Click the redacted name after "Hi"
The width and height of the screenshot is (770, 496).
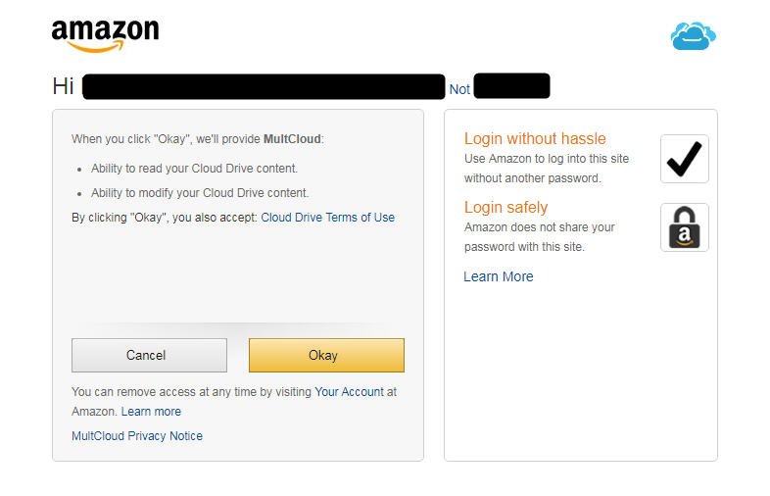(263, 86)
